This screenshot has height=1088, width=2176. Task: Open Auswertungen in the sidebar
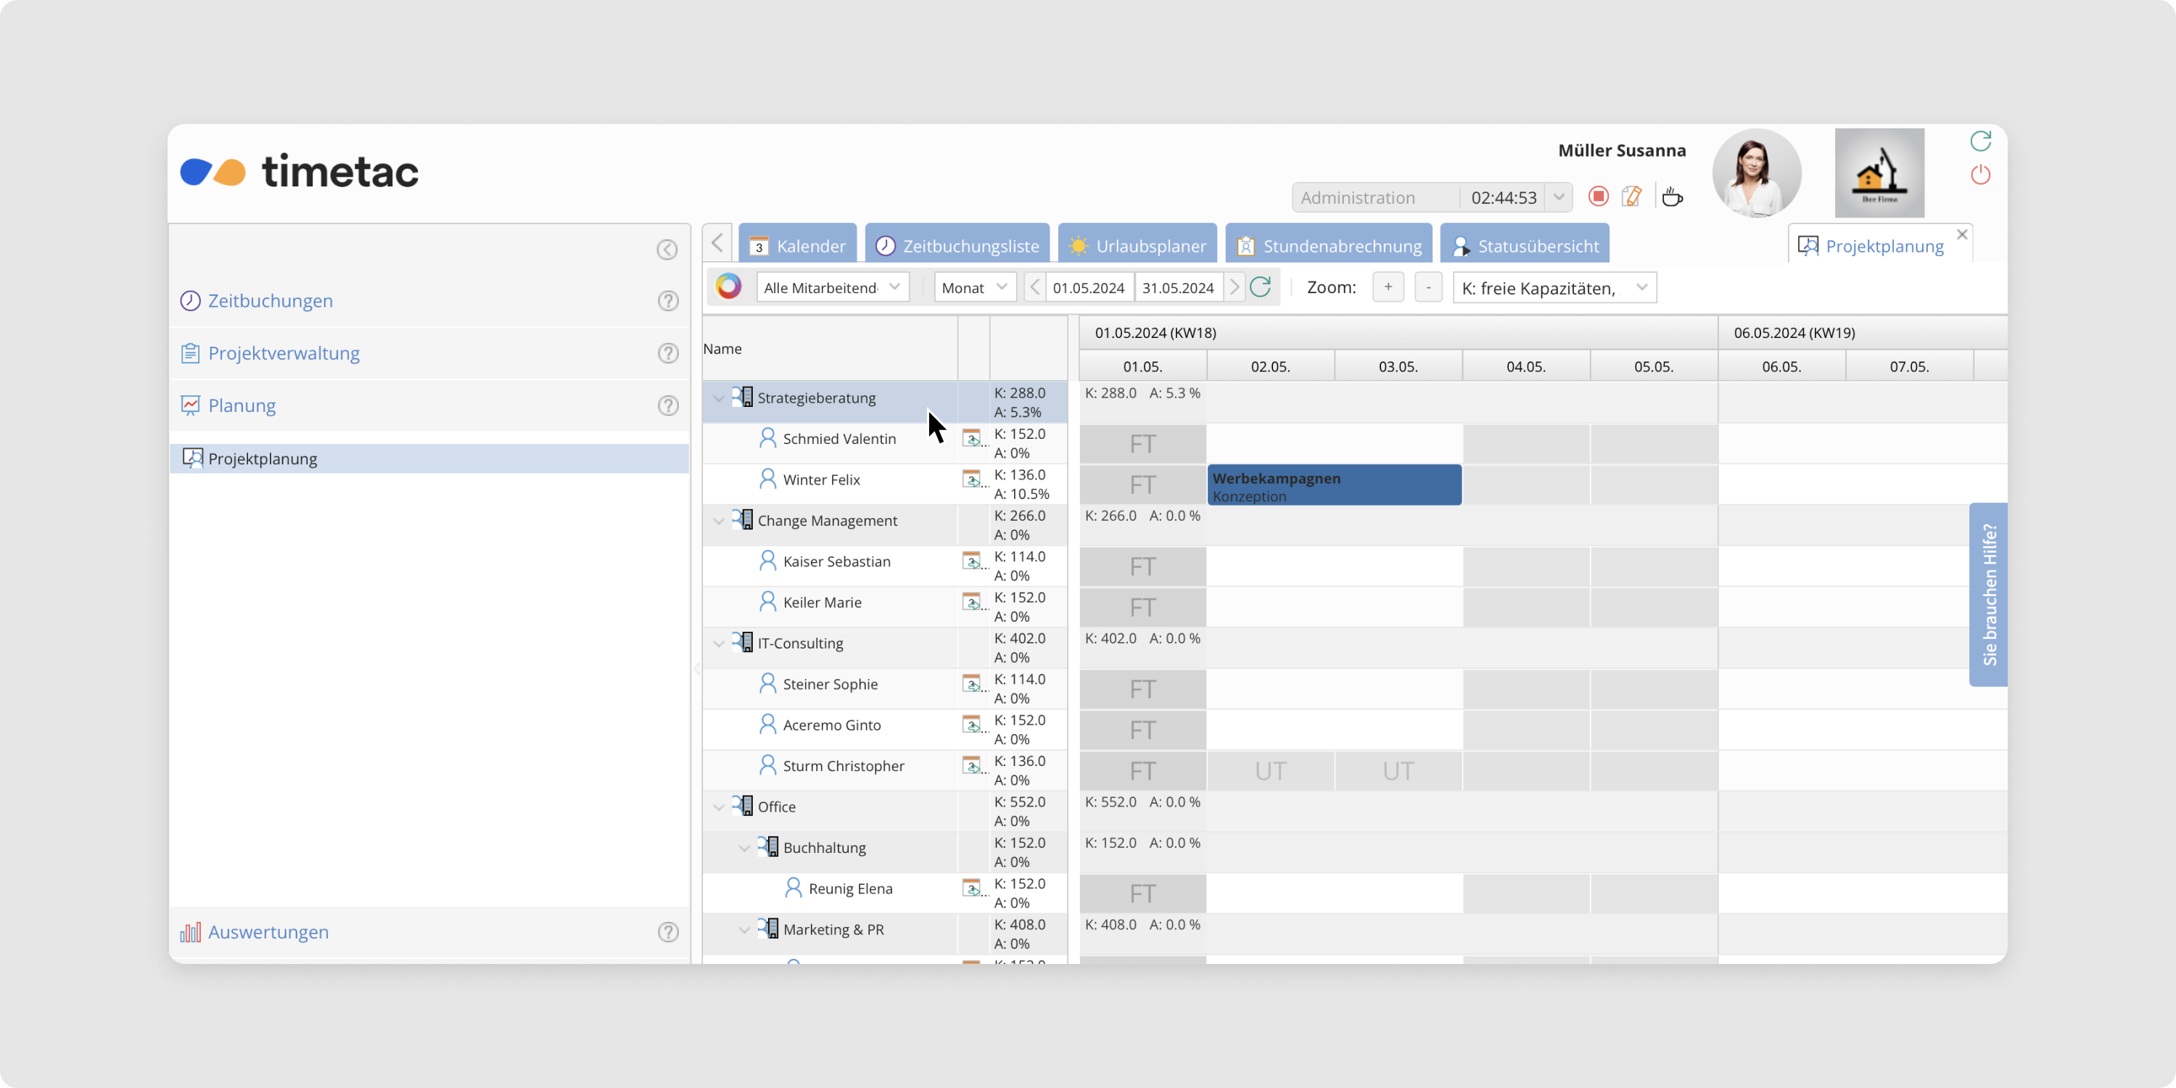click(x=268, y=932)
